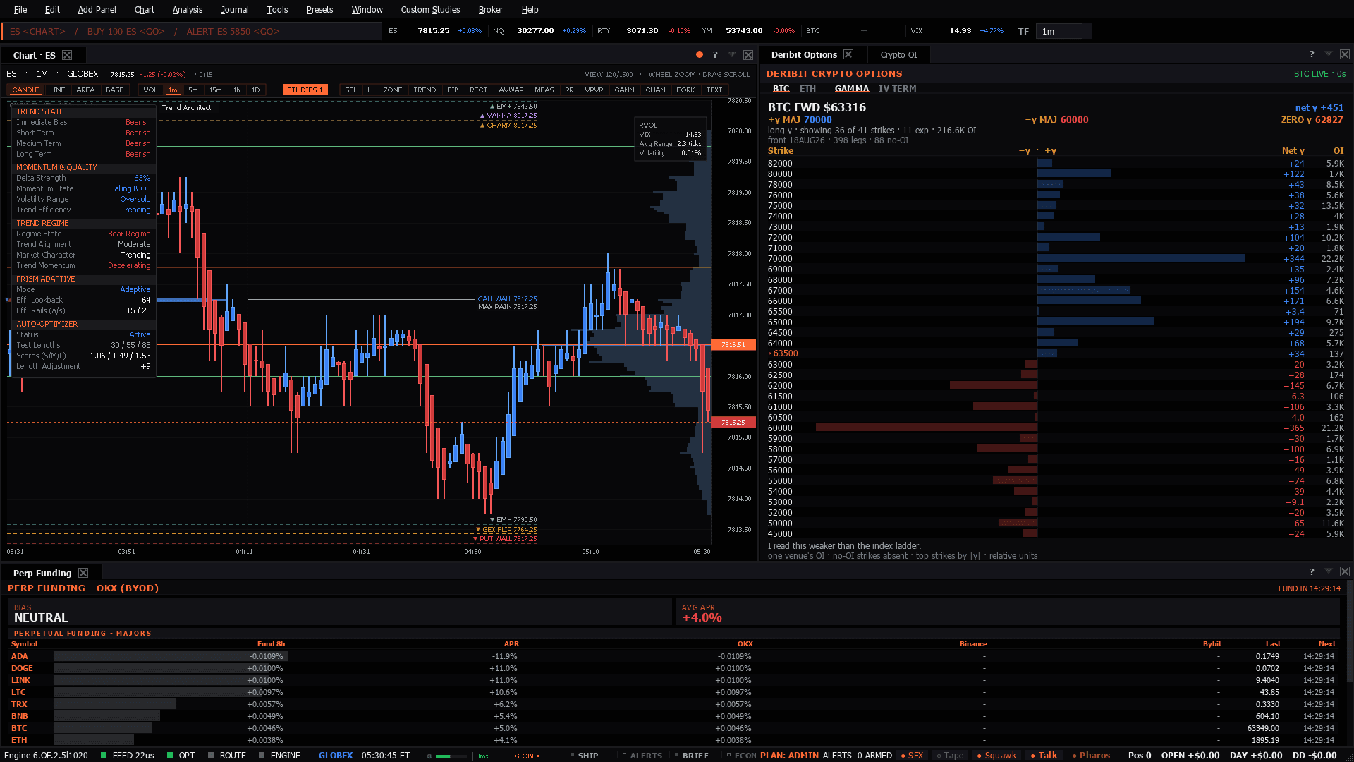Viewport: 1354px width, 762px height.
Task: Select the MEAS measure tool
Action: pyautogui.click(x=544, y=90)
